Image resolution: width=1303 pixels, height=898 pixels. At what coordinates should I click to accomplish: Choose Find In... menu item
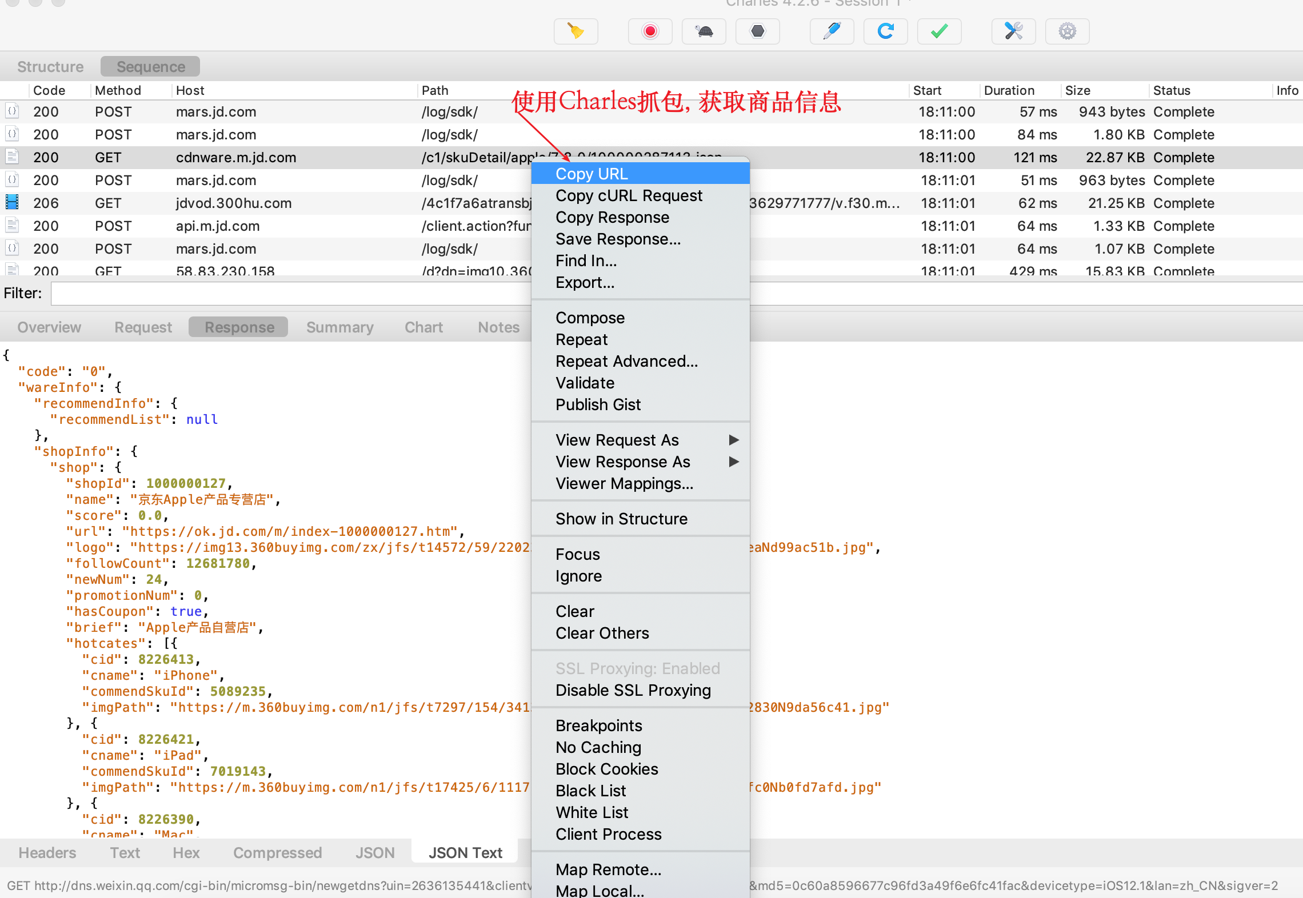(x=640, y=260)
